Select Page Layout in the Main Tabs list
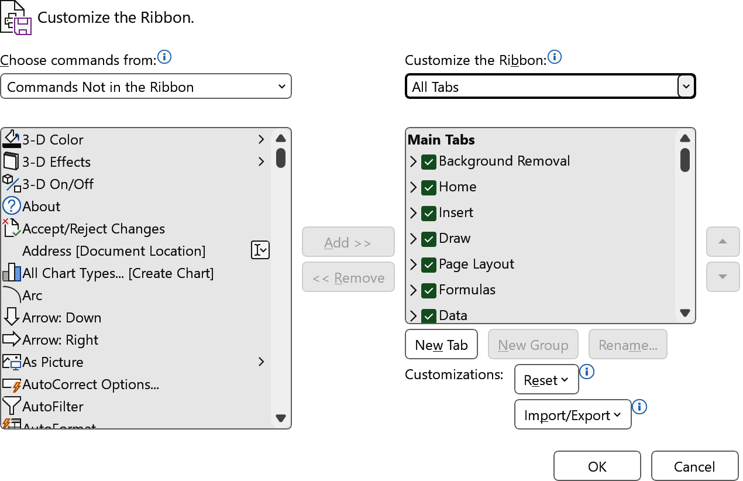The image size is (743, 481). [x=476, y=264]
